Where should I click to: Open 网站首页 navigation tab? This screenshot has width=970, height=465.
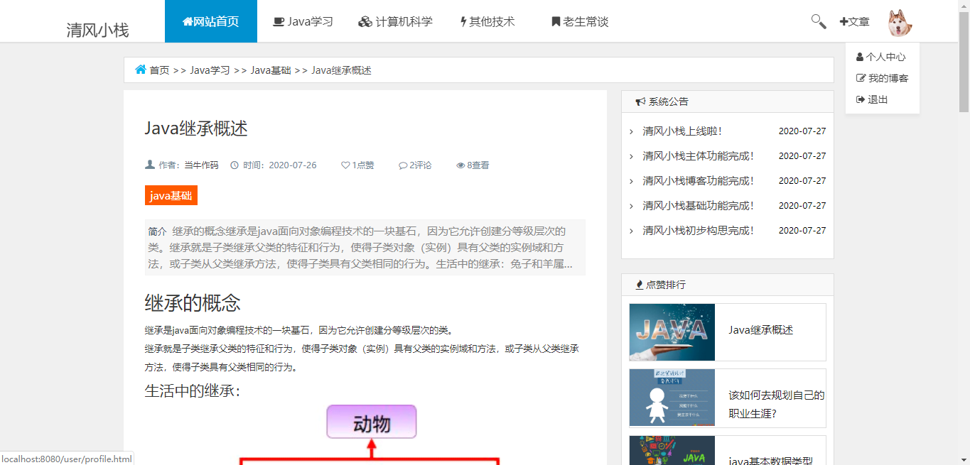click(x=211, y=21)
